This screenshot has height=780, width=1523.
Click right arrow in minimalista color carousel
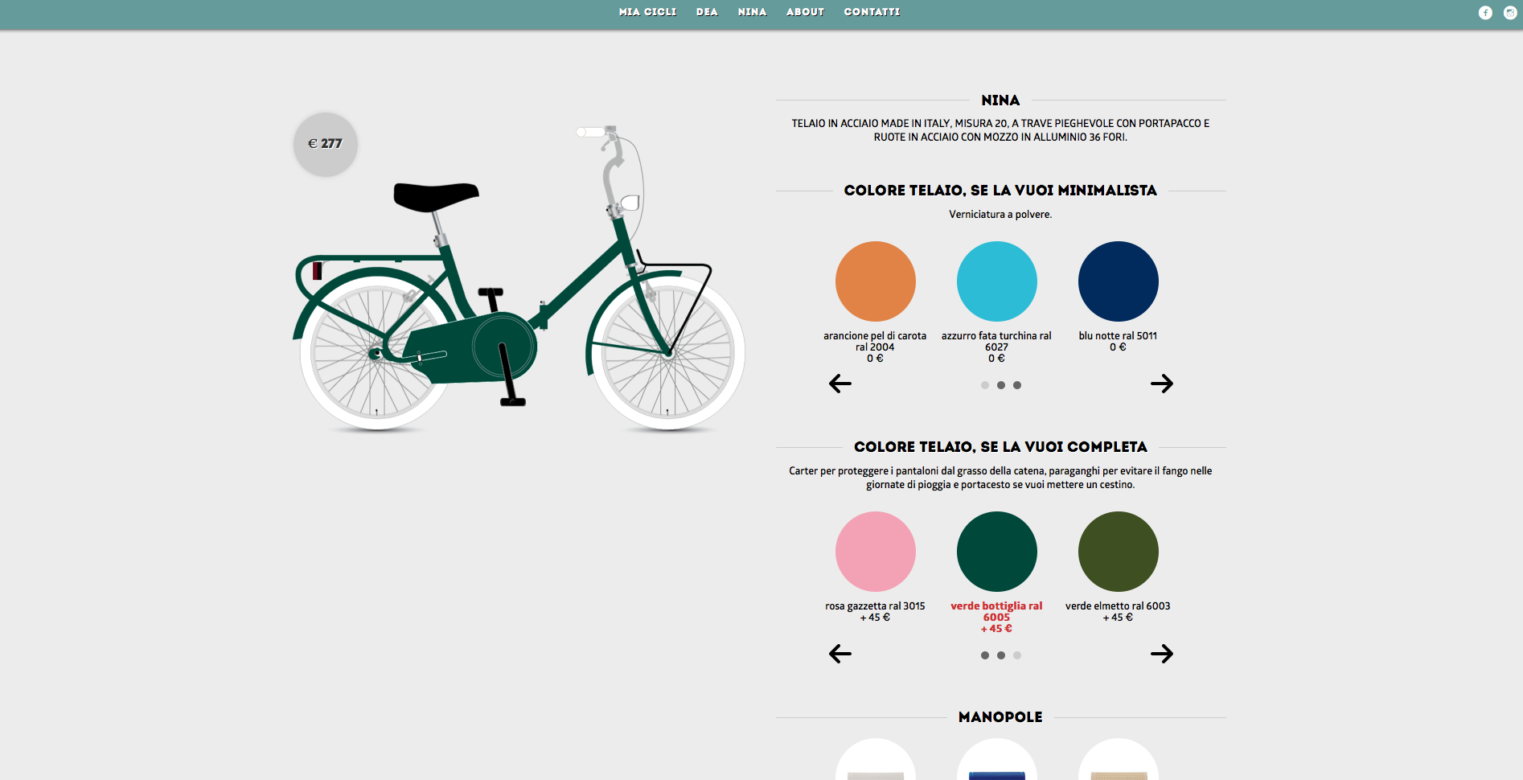[x=1161, y=384]
